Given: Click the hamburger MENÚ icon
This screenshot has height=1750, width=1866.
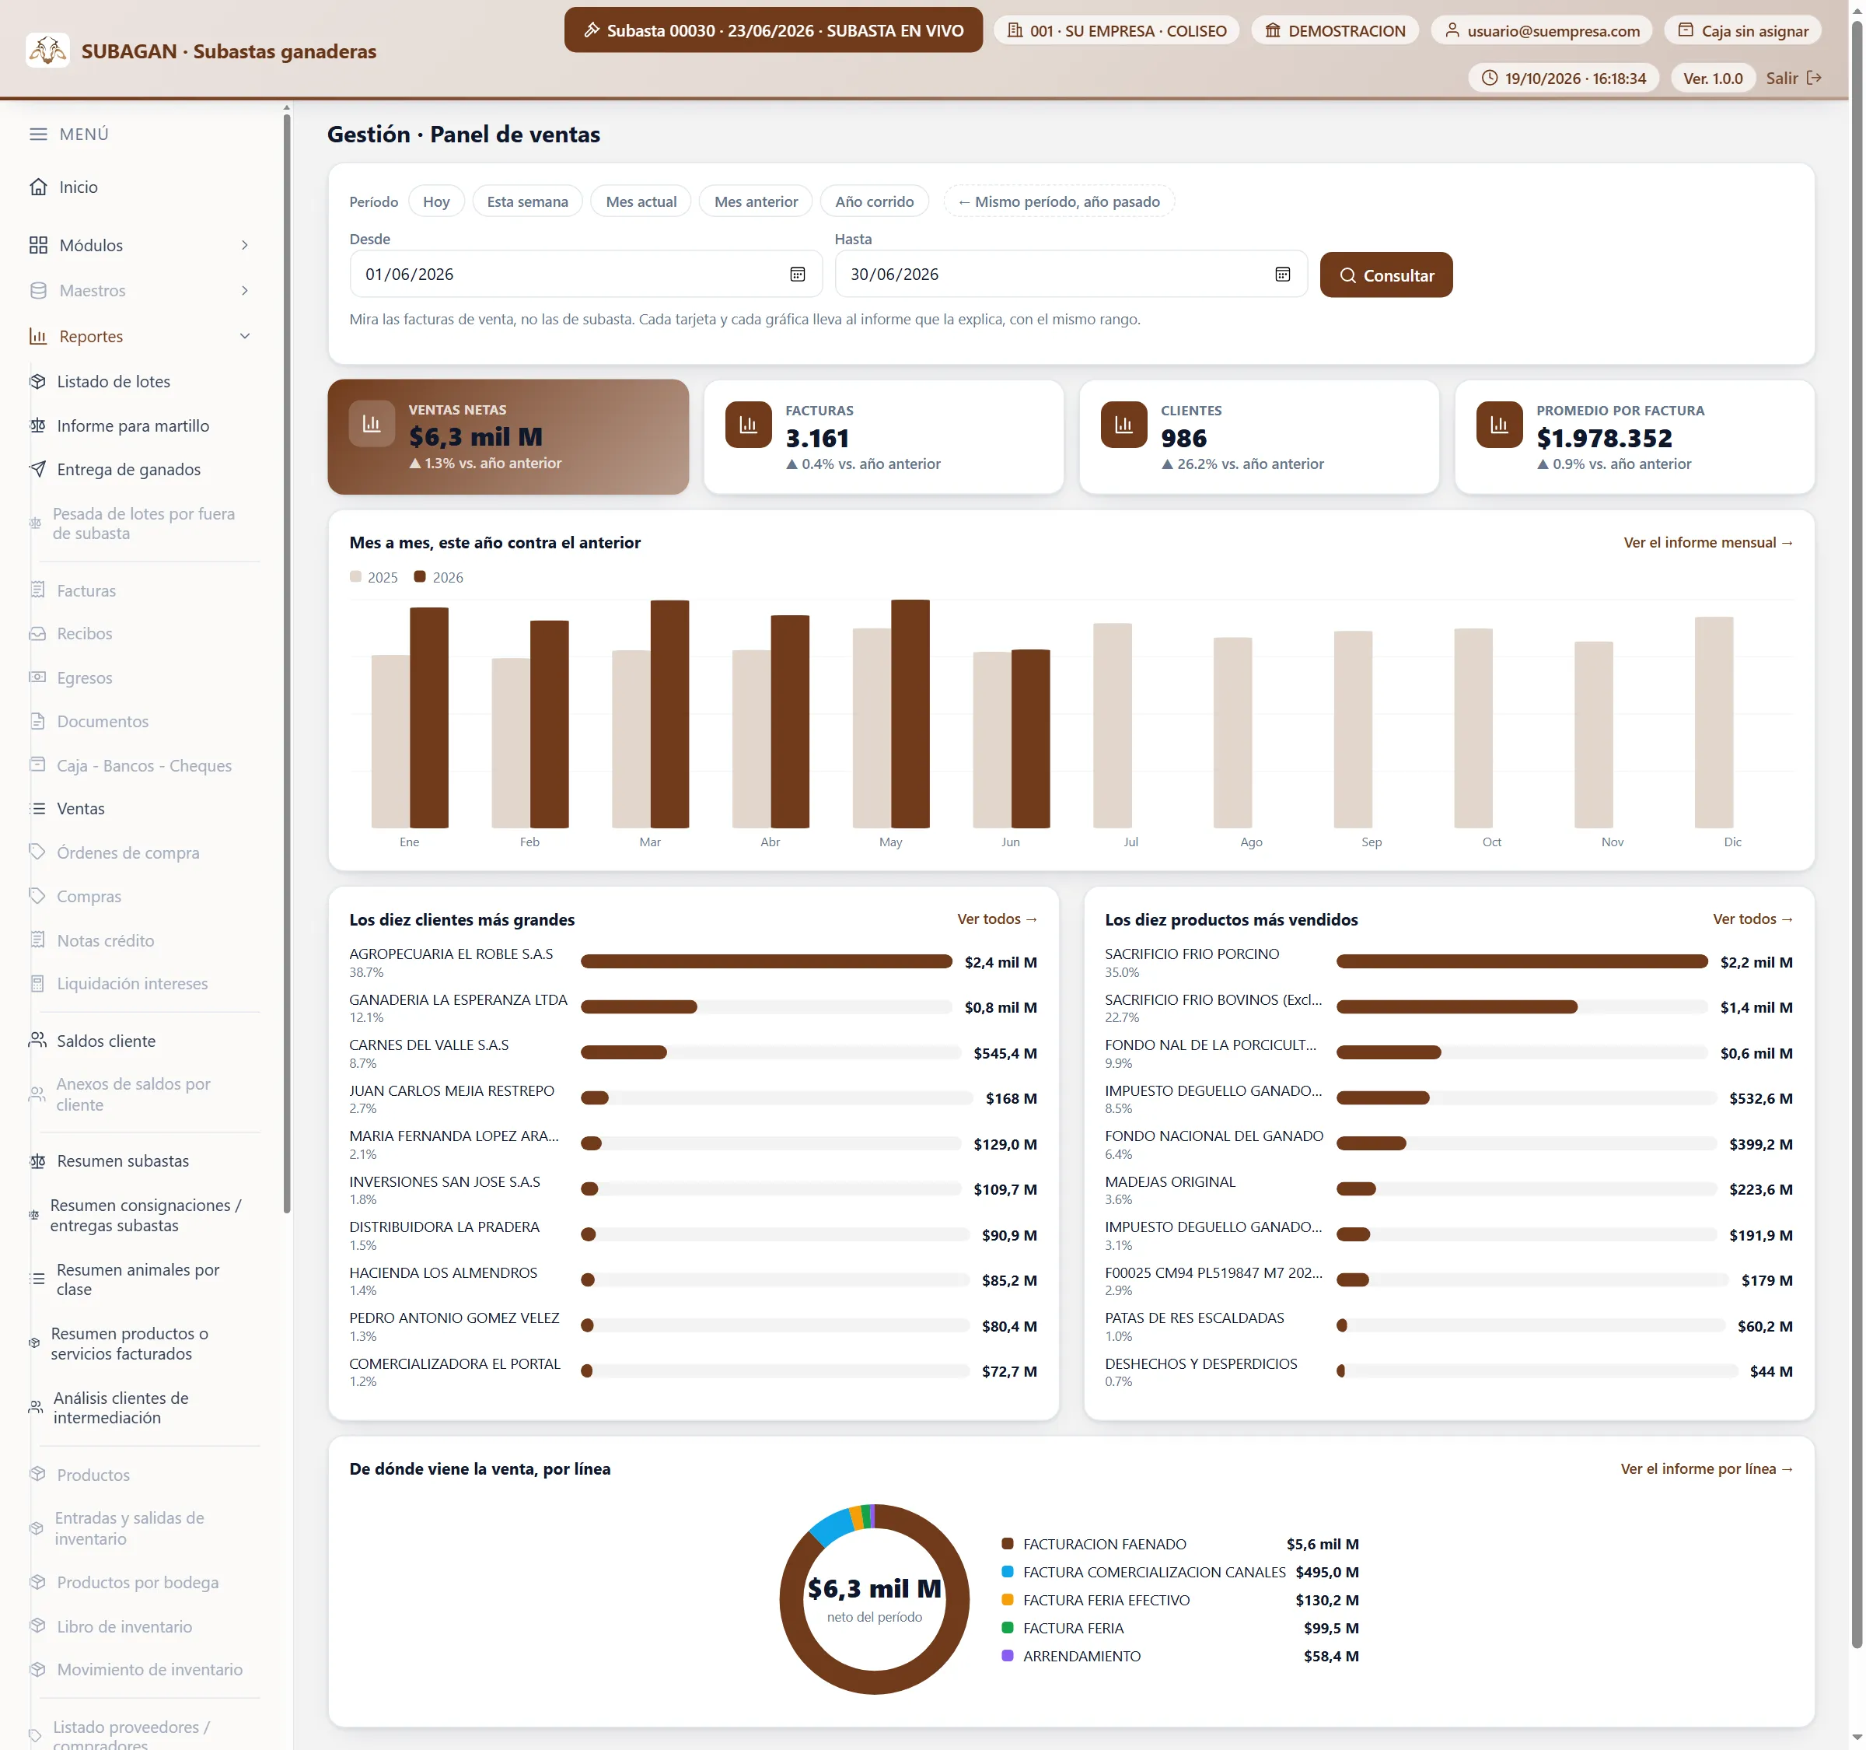Looking at the screenshot, I should 38,135.
